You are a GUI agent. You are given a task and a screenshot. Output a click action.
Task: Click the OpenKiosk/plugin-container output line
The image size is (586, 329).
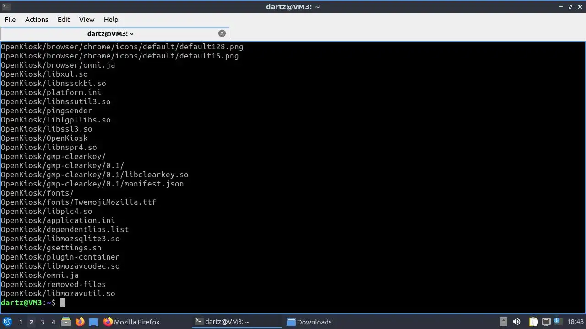(x=60, y=257)
